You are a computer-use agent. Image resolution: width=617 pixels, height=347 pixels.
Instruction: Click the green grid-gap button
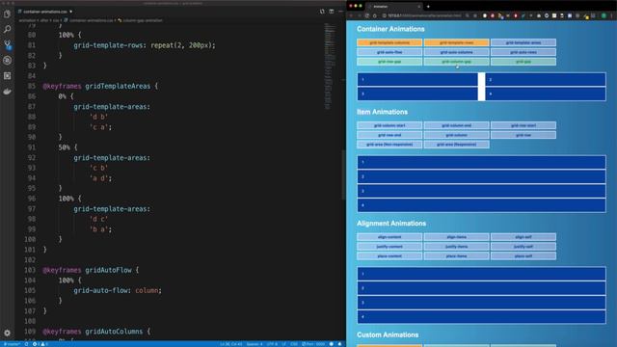[x=523, y=62]
